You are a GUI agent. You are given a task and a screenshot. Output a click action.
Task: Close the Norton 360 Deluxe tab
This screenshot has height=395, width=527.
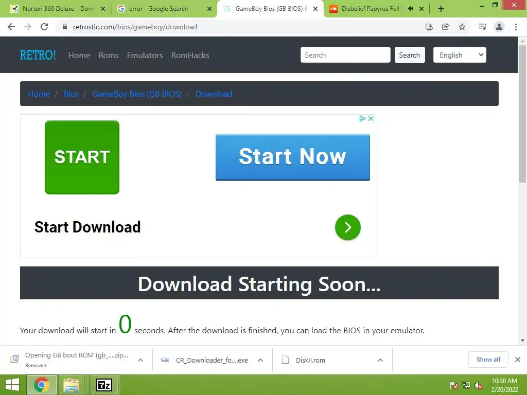tap(103, 9)
